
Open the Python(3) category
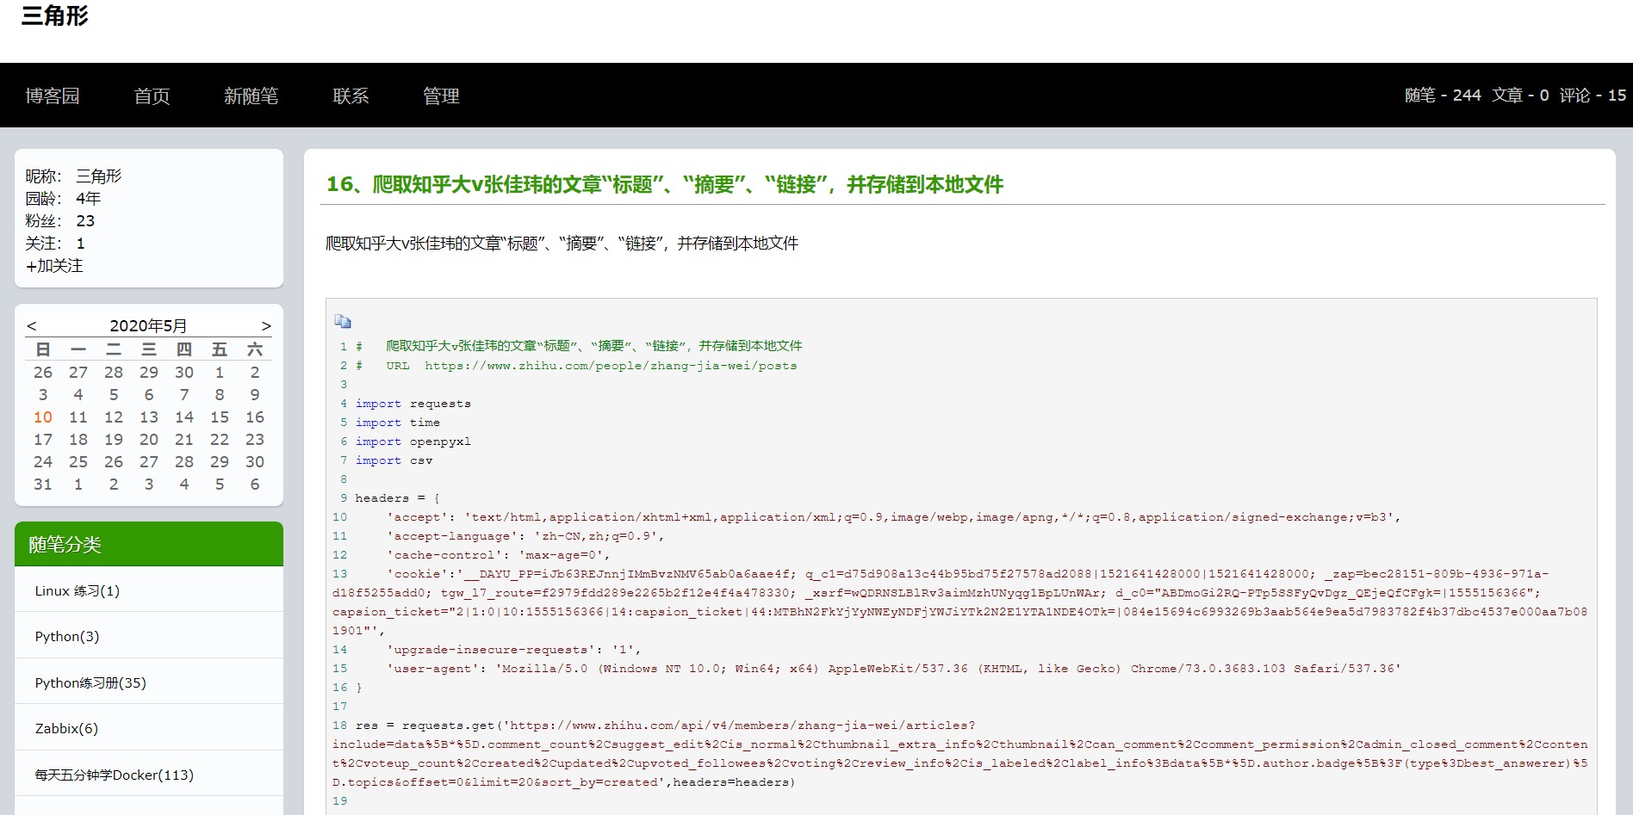(x=67, y=636)
